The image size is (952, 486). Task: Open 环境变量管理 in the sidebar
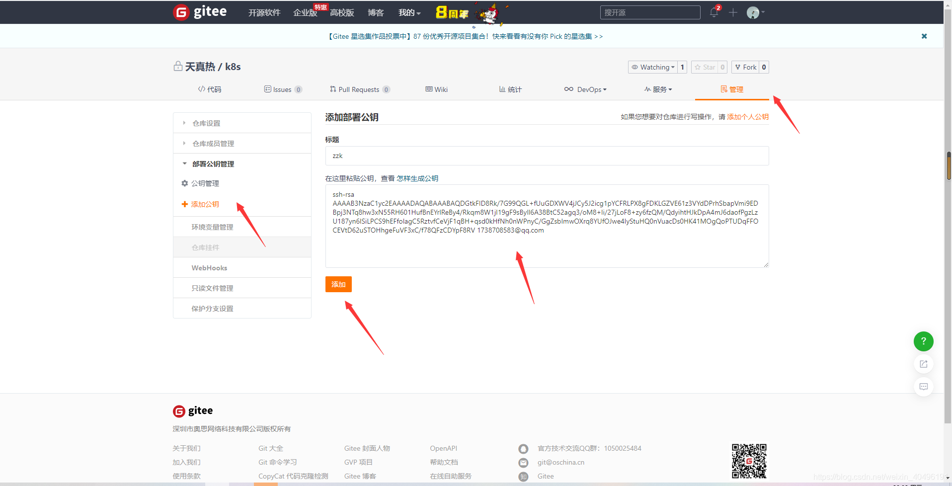(242, 227)
